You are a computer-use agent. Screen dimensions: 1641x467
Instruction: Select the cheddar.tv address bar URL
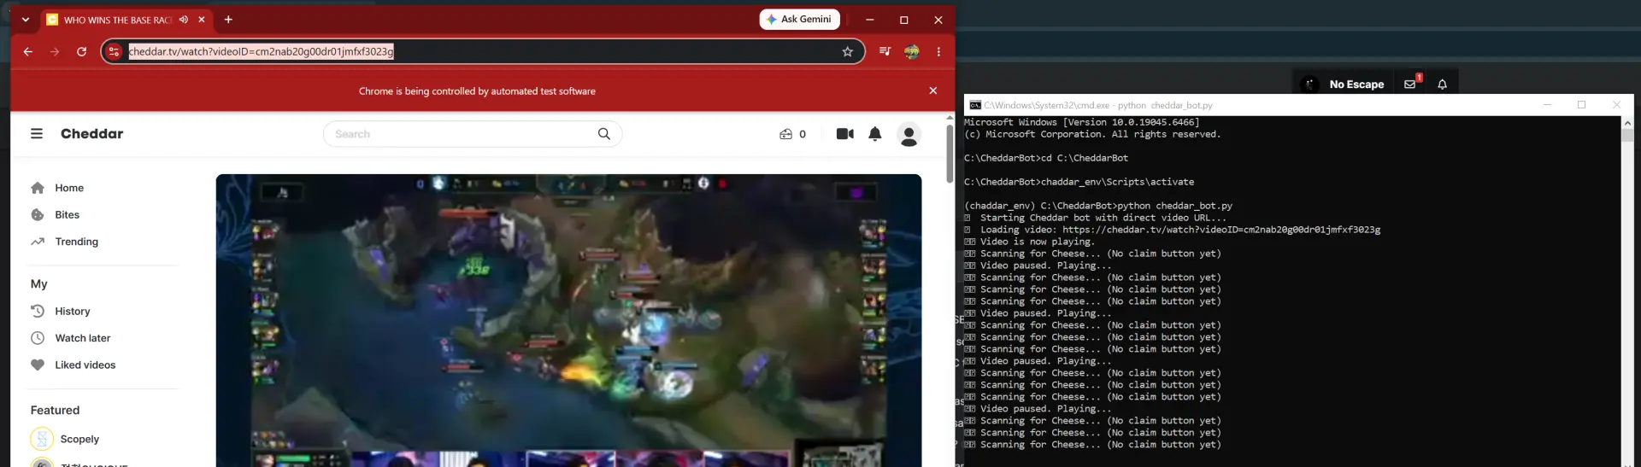point(261,52)
